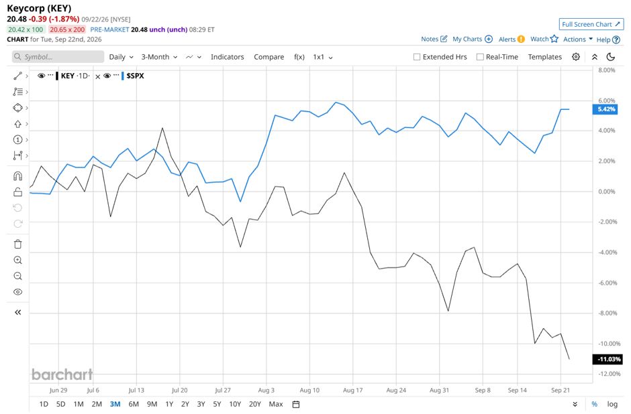Viewport: 631px width, 414px height.
Task: Open the Templates link
Action: pyautogui.click(x=545, y=57)
